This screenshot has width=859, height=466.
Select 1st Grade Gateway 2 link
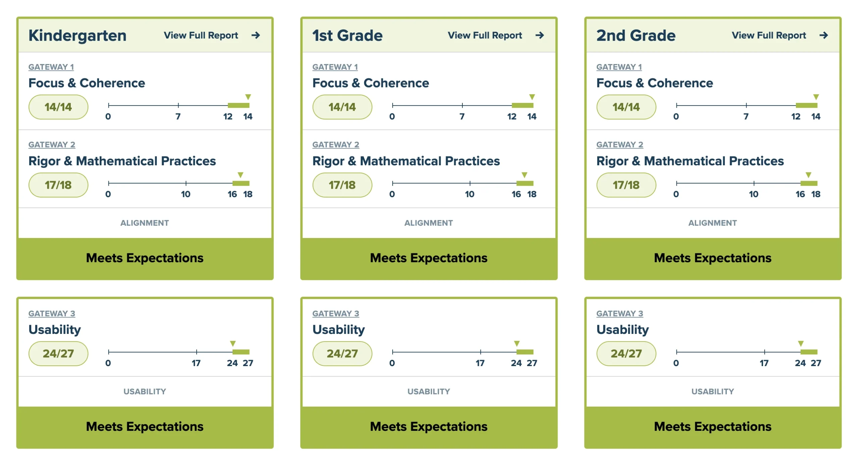tap(336, 144)
